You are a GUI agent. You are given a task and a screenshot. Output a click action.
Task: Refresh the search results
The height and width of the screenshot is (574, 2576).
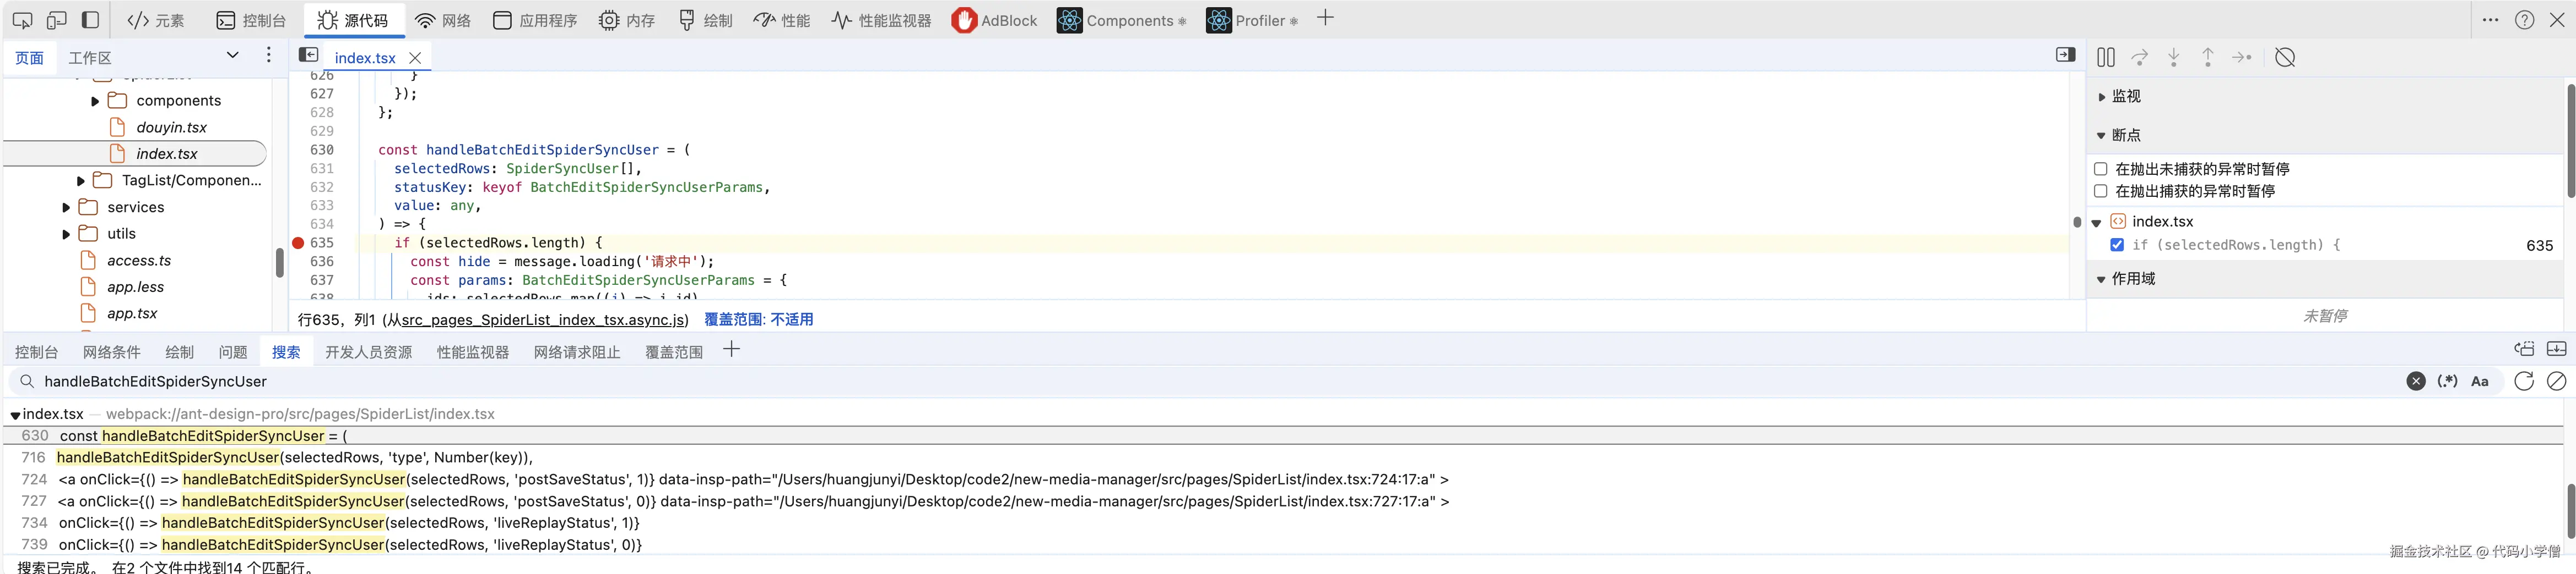pos(2523,382)
